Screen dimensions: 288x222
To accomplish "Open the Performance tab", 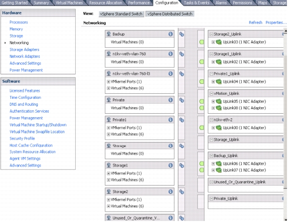I will point(139,3).
